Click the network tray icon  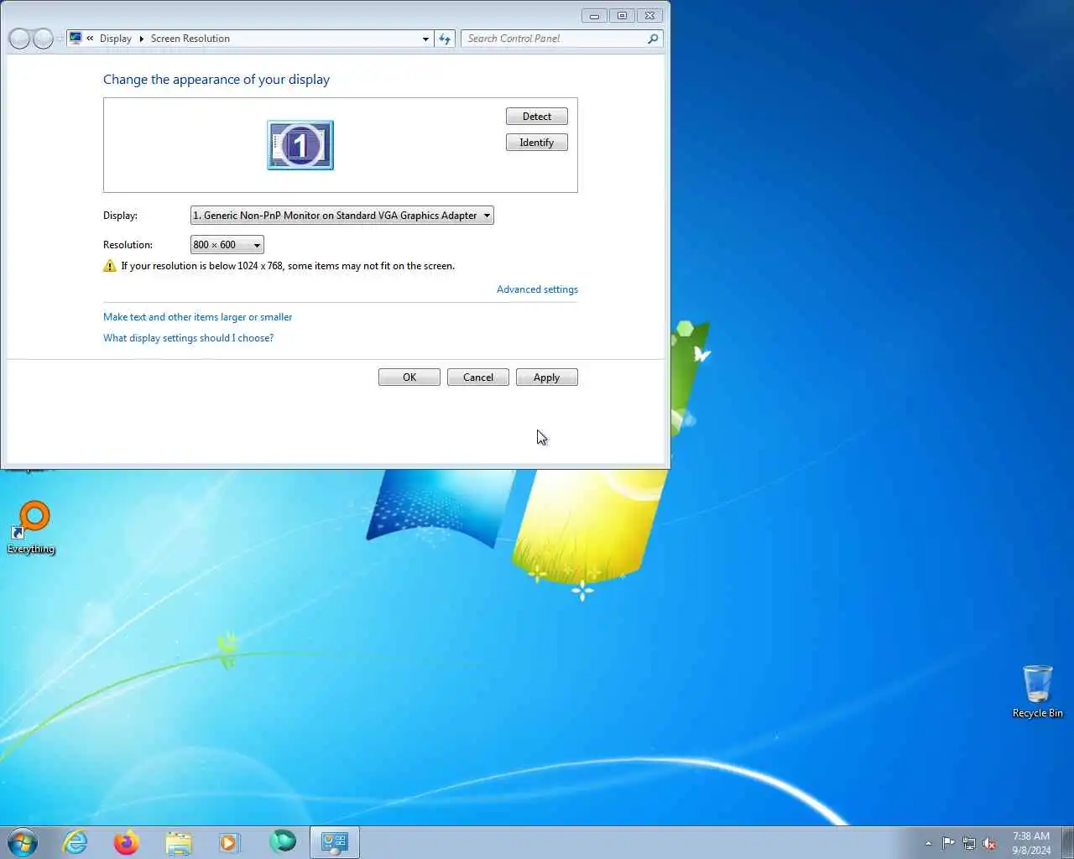tap(969, 843)
